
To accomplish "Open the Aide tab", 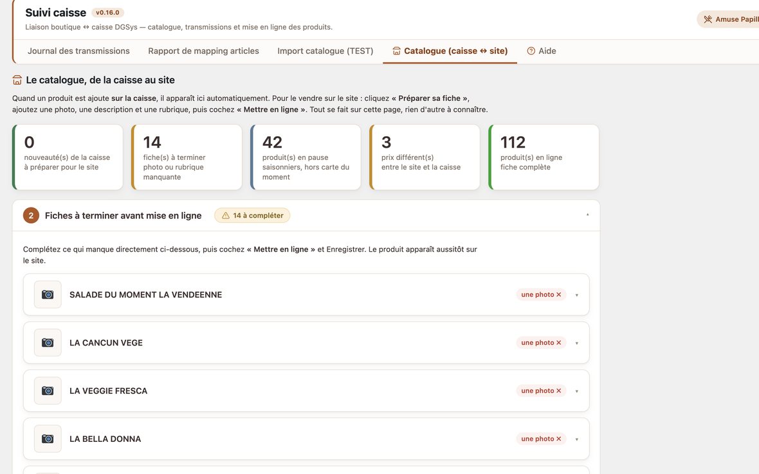I will [541, 51].
